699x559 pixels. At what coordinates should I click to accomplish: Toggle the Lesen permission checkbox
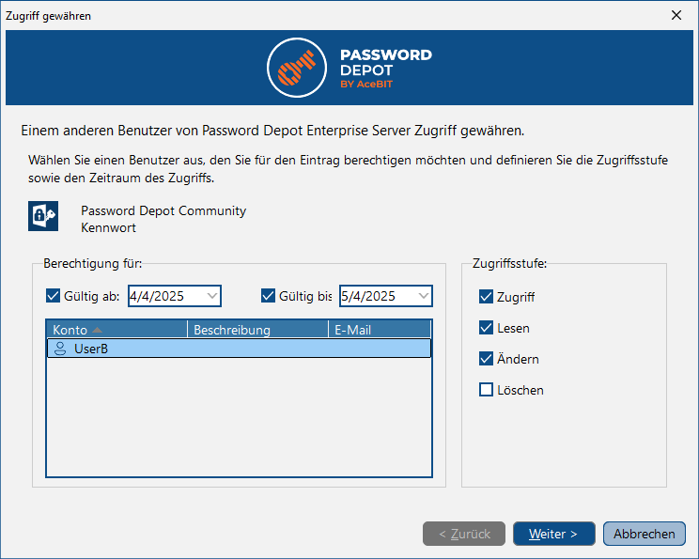[x=486, y=328]
